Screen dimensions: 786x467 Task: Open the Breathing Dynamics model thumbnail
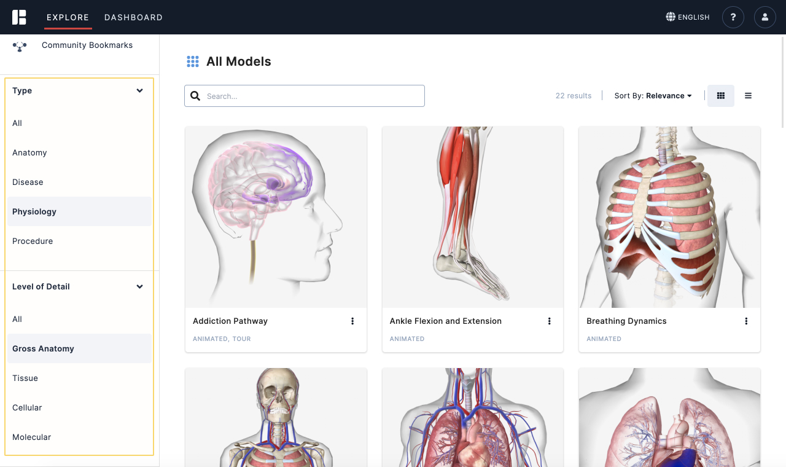pos(669,217)
